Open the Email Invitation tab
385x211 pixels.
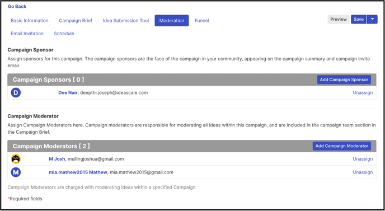tap(27, 34)
